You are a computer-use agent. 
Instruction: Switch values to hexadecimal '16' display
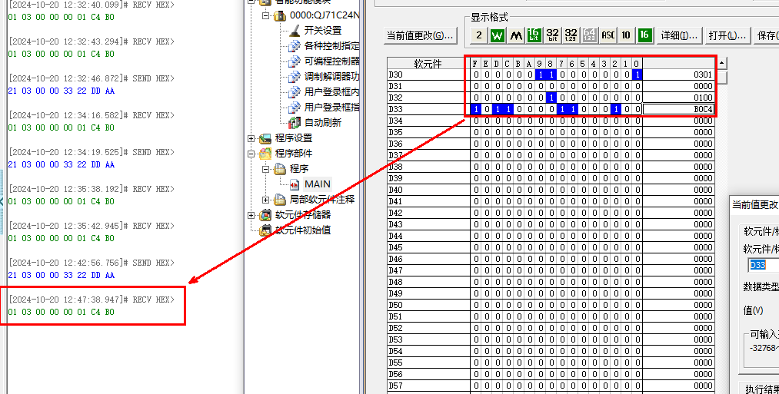point(644,35)
